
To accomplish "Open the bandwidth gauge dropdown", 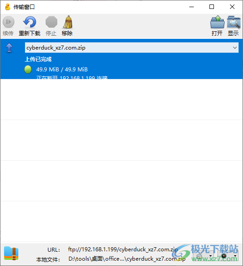I will (228, 256).
